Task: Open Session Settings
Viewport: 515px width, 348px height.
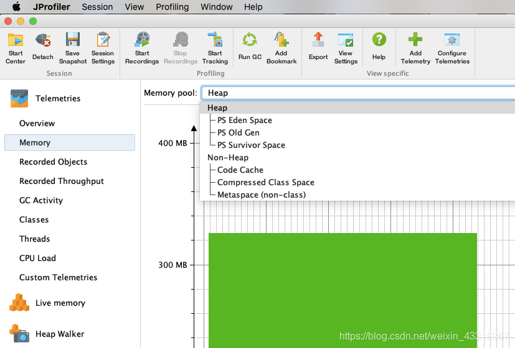Action: tap(103, 48)
